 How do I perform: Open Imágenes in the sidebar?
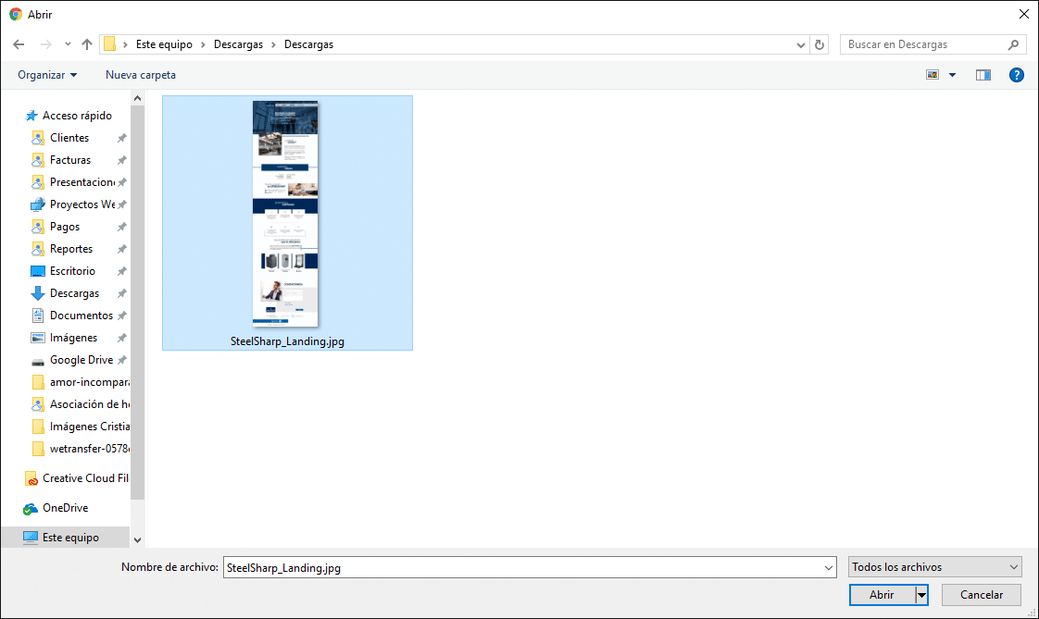[x=73, y=338]
